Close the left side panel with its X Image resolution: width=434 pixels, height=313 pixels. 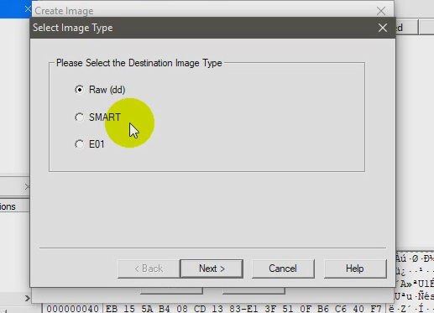[27, 186]
